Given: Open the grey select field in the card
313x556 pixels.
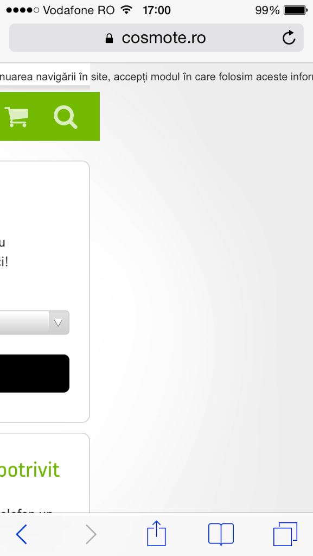Looking at the screenshot, I should coord(34,323).
